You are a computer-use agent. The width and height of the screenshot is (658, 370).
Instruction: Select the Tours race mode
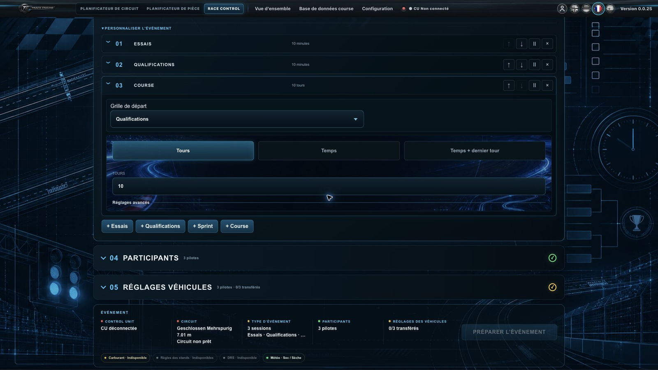[183, 150]
